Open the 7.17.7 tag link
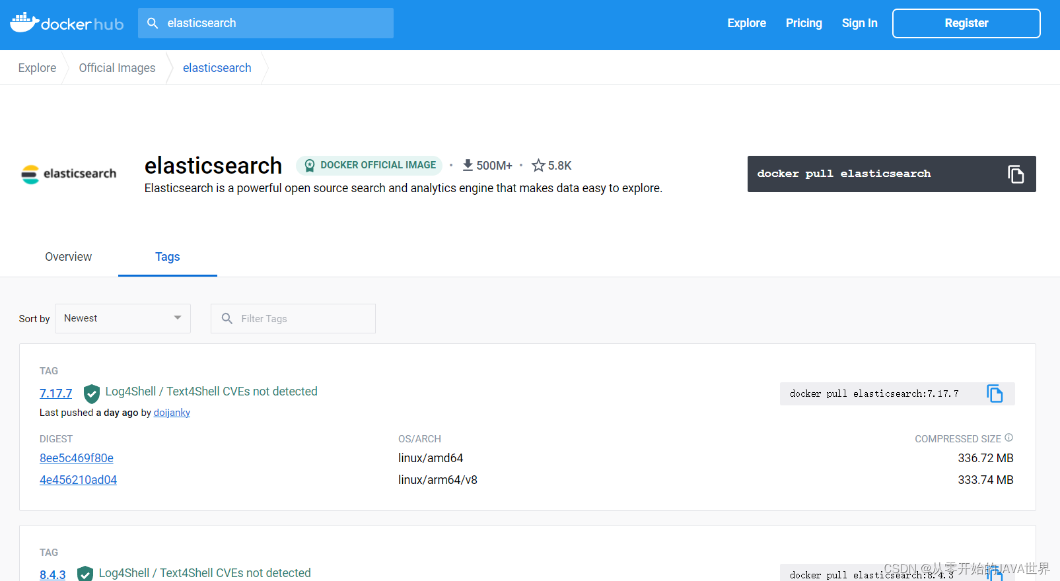The image size is (1060, 581). (x=56, y=393)
